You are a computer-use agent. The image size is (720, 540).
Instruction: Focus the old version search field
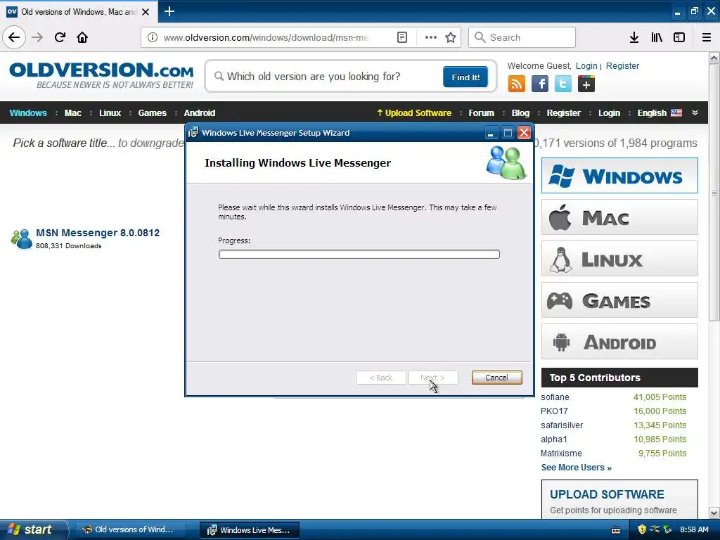pos(328,76)
